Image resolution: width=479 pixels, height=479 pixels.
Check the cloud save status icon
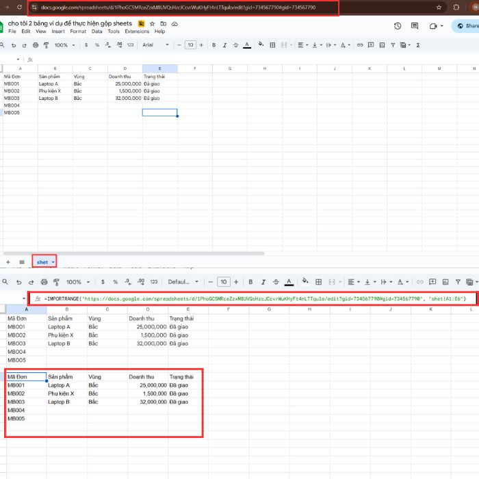[x=174, y=24]
